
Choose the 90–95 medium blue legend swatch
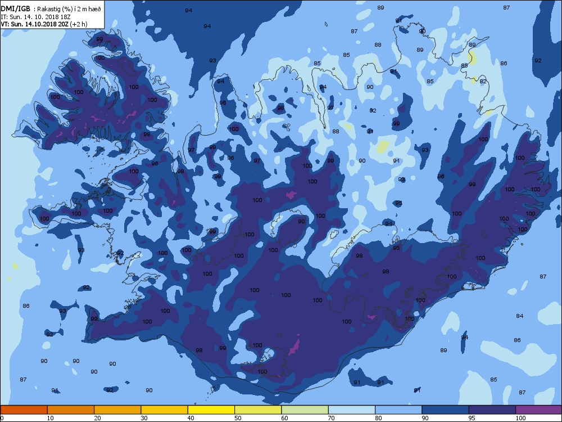pos(446,410)
